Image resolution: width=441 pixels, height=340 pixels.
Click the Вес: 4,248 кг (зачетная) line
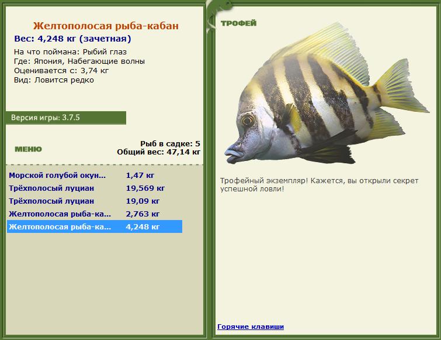72,39
